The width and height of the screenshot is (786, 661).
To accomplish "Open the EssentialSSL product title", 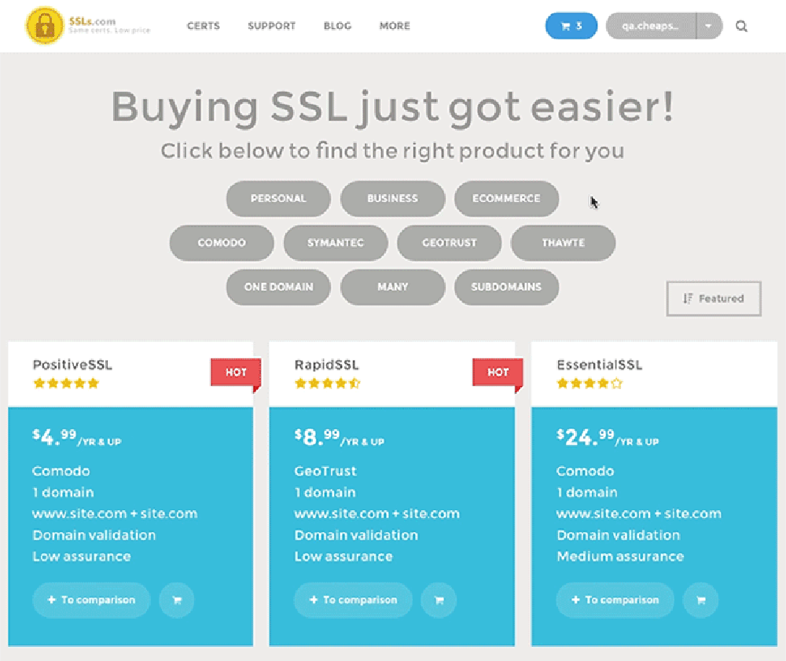I will point(600,365).
